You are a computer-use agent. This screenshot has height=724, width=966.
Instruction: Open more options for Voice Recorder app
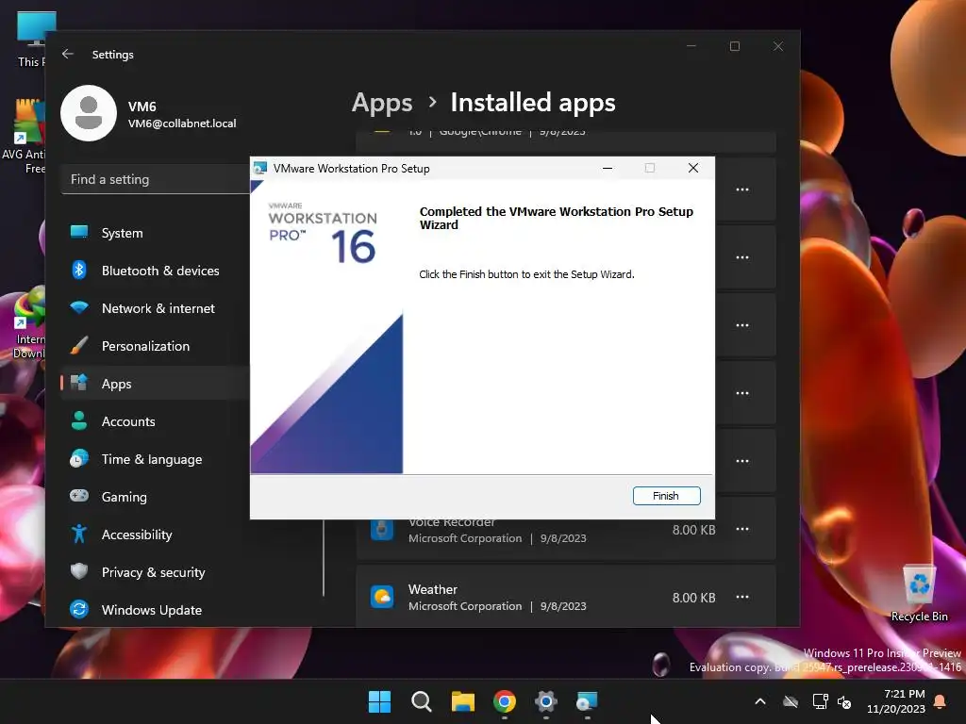click(742, 529)
